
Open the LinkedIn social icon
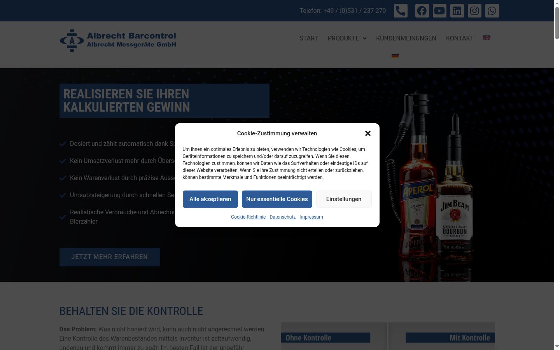tap(457, 11)
